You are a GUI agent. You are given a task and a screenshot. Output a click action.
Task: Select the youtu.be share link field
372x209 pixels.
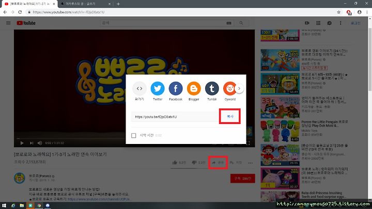pos(175,117)
